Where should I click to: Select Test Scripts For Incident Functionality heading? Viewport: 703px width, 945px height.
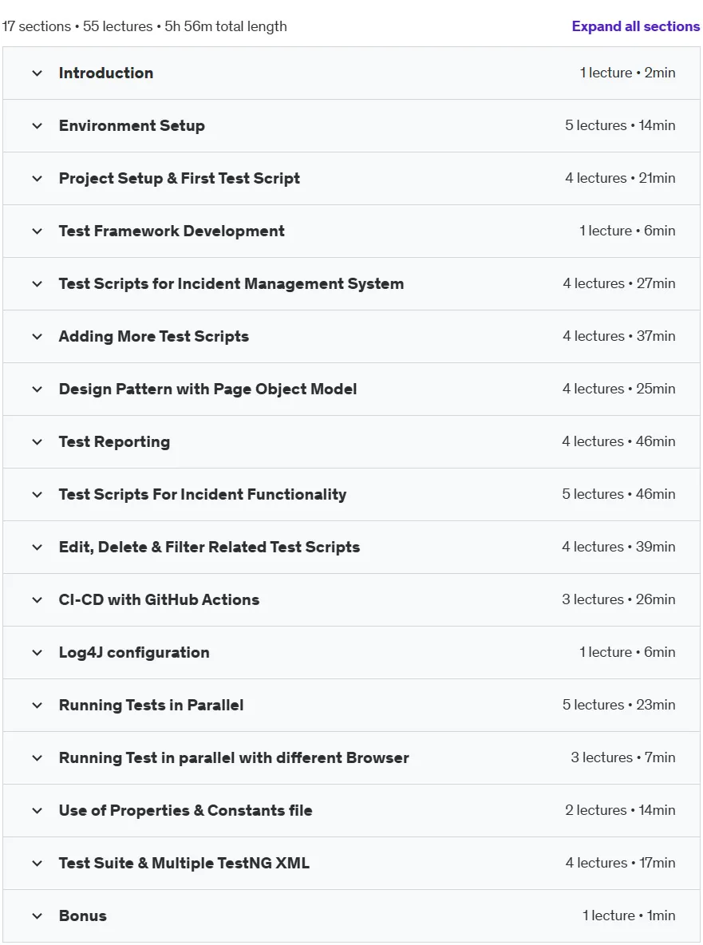[x=203, y=495]
